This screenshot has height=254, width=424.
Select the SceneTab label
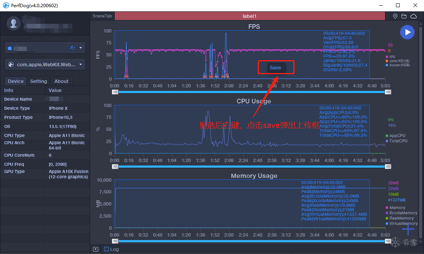pos(102,16)
